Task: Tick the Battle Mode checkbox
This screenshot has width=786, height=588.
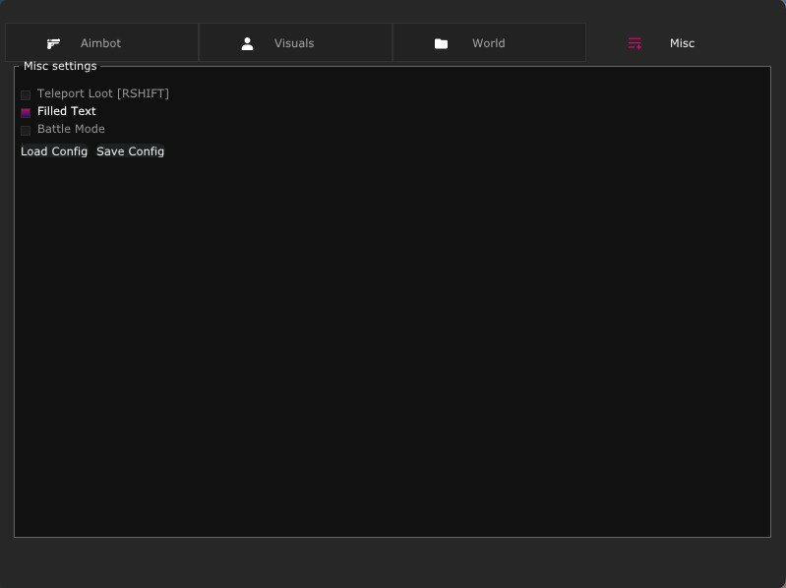Action: click(26, 130)
